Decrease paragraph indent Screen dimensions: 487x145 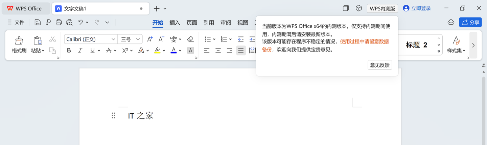click(241, 39)
